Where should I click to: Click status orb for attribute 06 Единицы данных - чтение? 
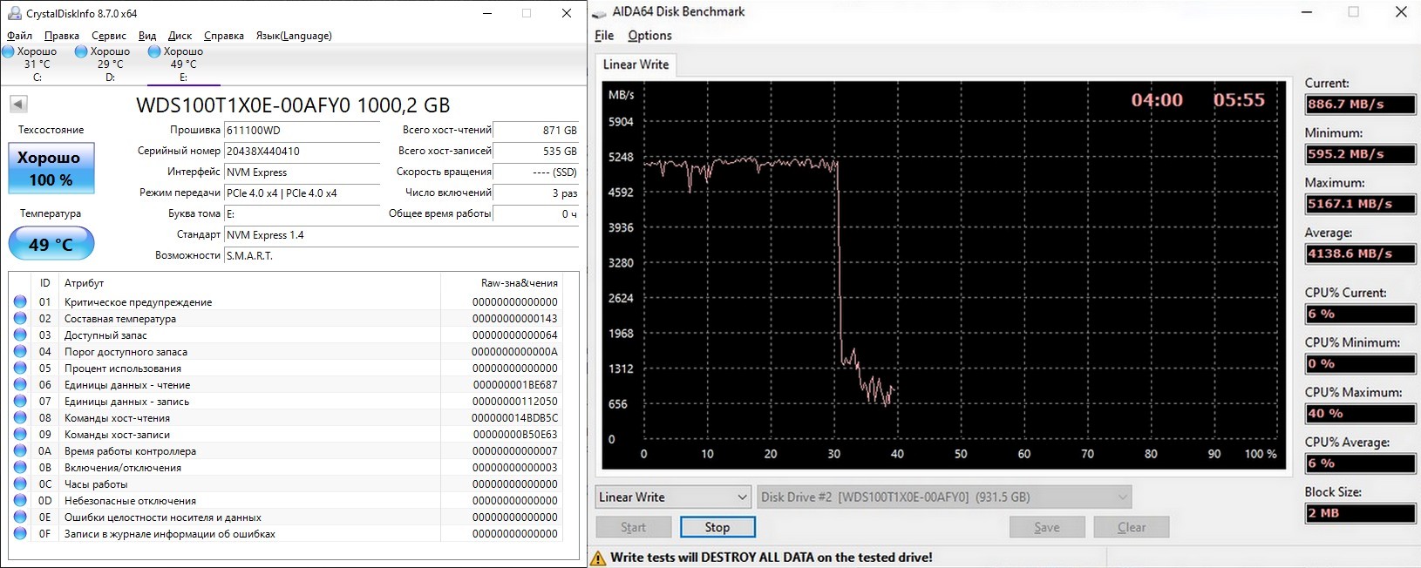(20, 384)
